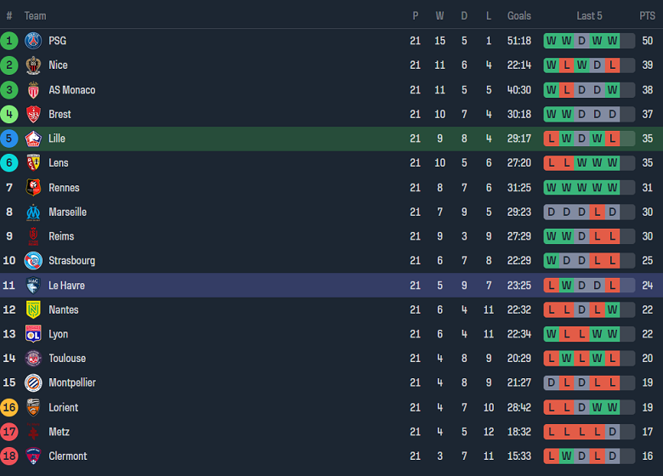
Task: Click the Lorient club crest icon
Action: click(33, 407)
